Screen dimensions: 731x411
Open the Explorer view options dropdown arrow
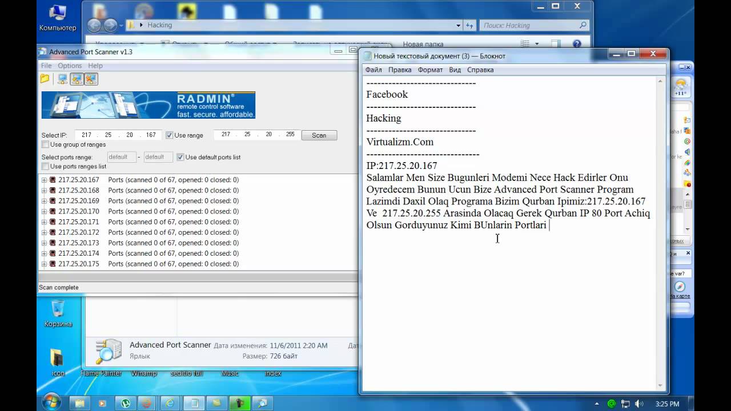[x=537, y=44]
